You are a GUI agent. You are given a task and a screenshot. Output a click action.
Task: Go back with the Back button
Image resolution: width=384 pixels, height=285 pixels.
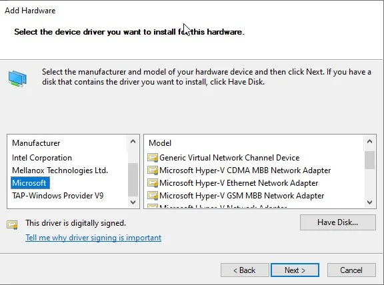pyautogui.click(x=245, y=270)
